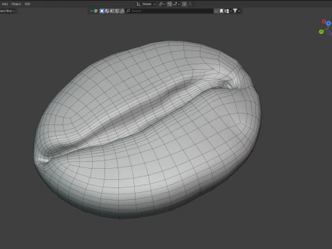Click the second filter icon after blue square
Screen dimensions: 332x249
[107, 11]
